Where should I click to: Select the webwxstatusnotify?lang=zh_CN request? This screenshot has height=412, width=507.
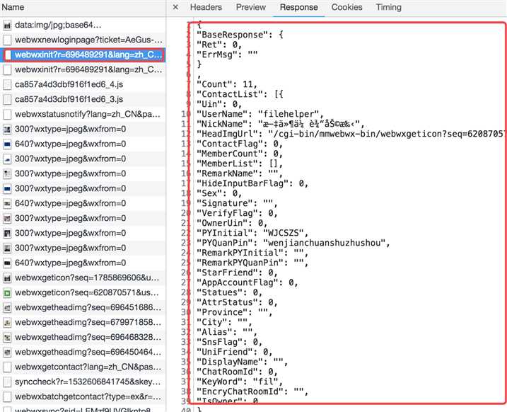(x=83, y=114)
